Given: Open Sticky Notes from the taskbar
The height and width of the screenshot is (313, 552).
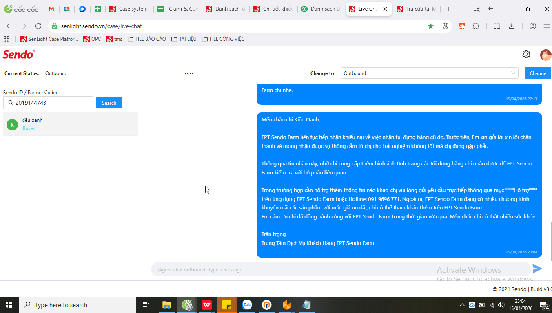Looking at the screenshot, I should tap(227, 305).
